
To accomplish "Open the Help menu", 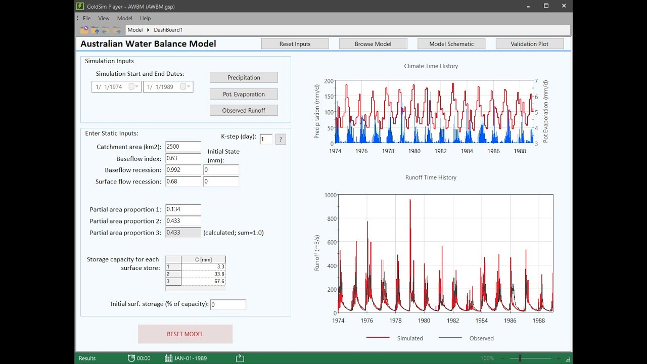I will coord(145,18).
